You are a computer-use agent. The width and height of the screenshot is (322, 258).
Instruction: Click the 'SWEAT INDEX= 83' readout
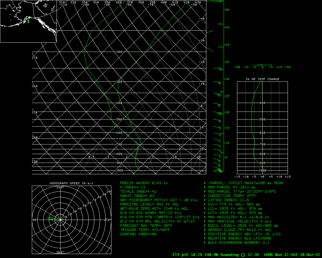coord(137,196)
